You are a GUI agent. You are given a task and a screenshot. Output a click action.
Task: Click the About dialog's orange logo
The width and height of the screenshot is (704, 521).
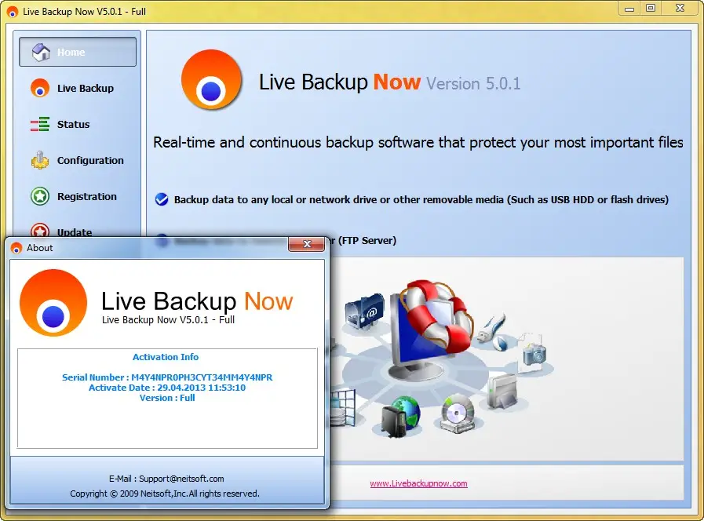[x=53, y=302]
